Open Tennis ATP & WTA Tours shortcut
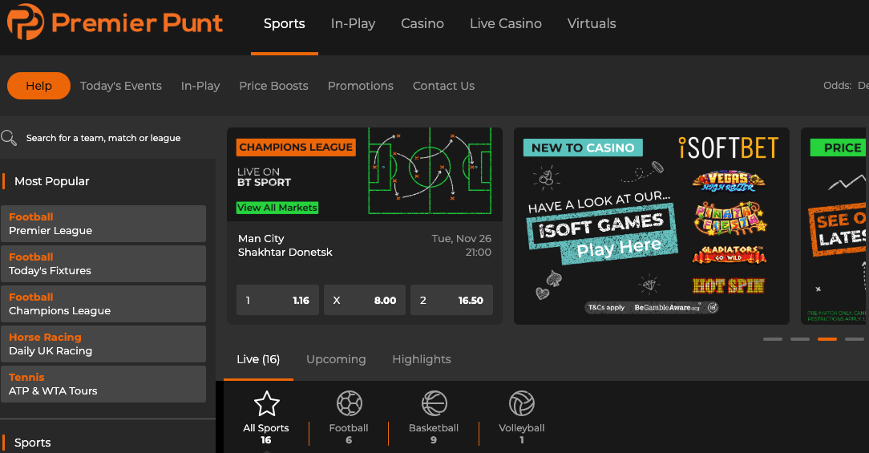The image size is (869, 453). click(103, 384)
